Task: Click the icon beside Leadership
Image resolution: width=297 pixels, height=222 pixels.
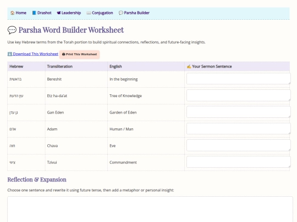Action: coord(59,13)
